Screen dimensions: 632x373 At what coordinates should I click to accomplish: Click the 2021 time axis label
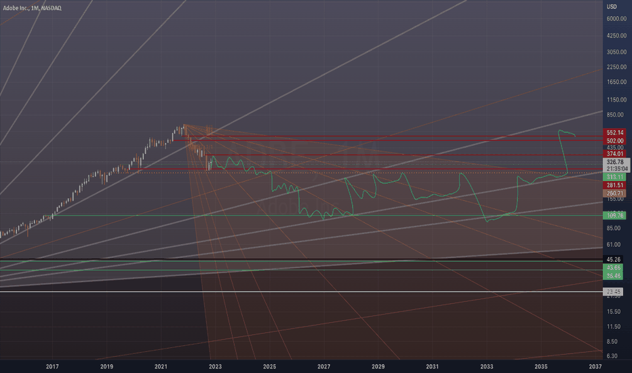[x=161, y=366]
